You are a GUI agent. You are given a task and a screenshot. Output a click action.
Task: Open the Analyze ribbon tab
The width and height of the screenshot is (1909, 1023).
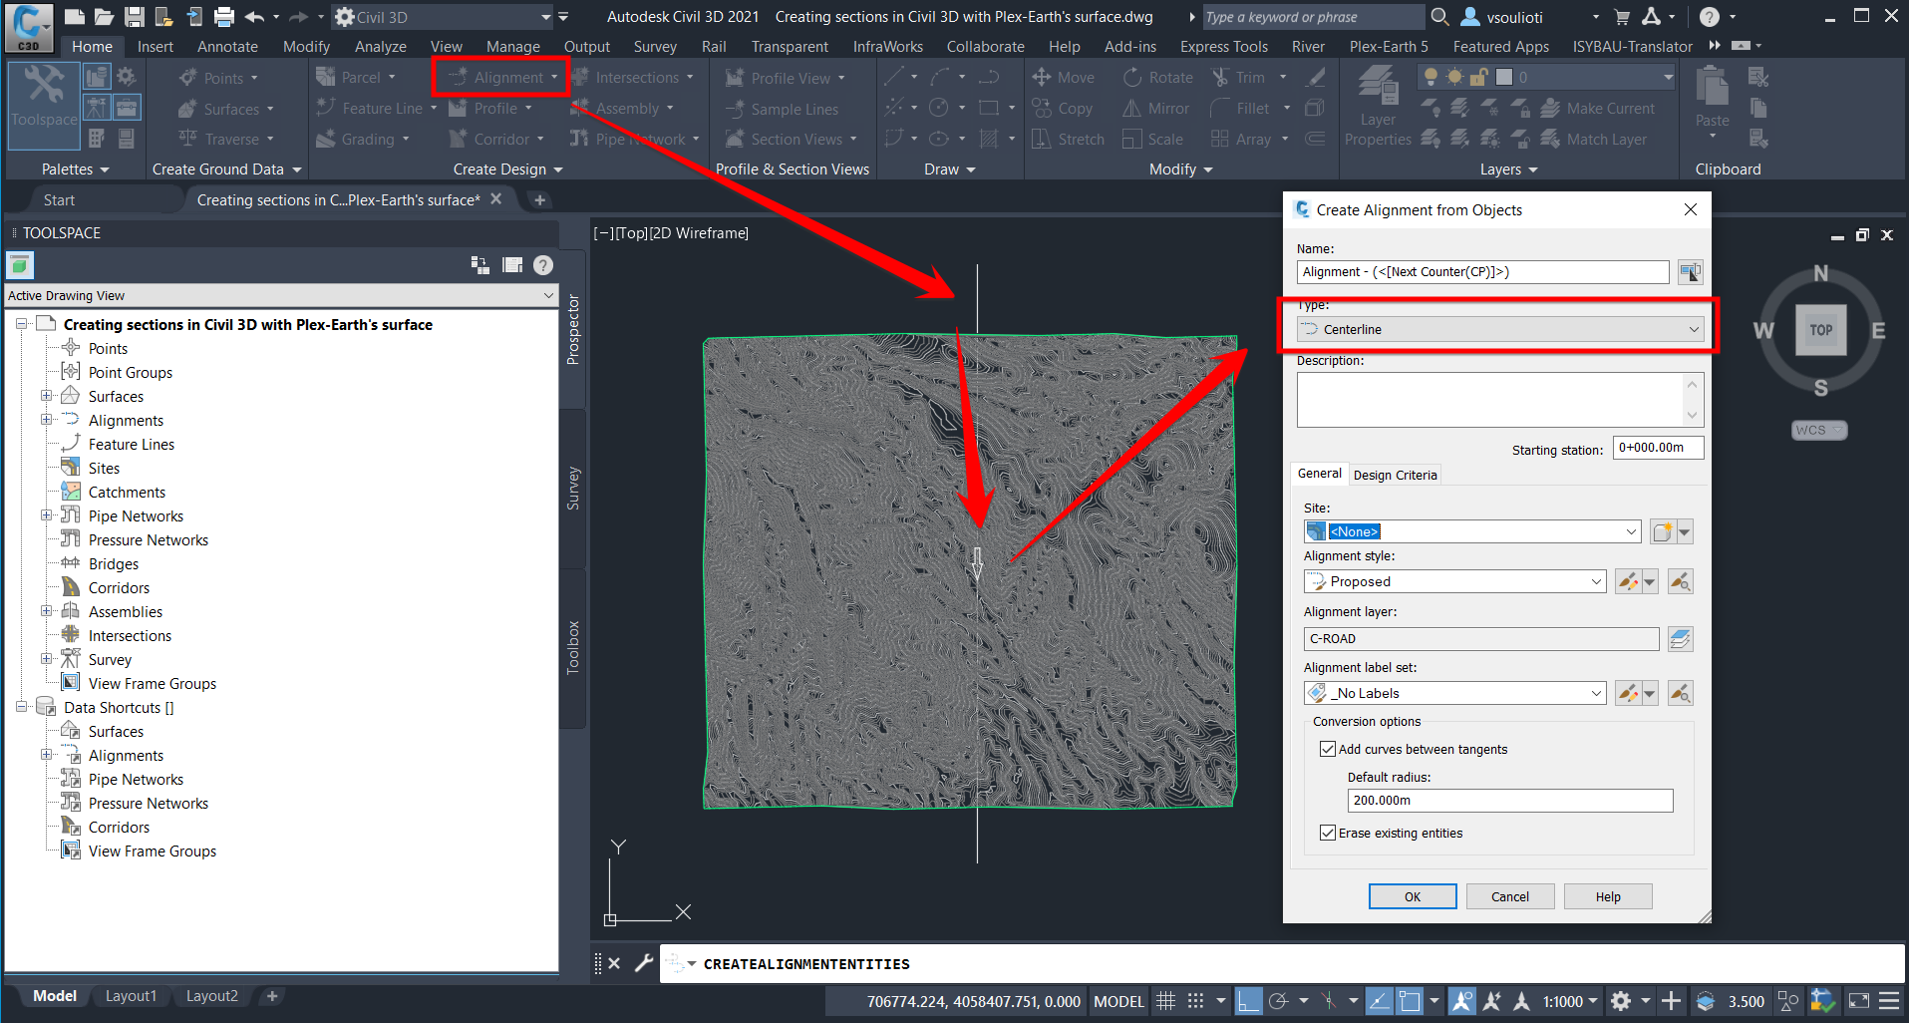coord(380,47)
